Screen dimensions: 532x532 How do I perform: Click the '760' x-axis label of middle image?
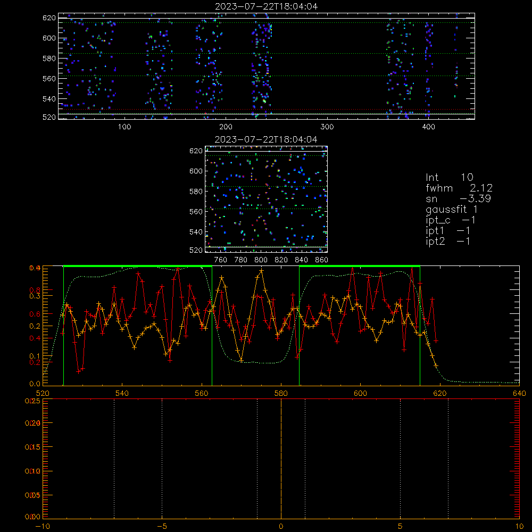pos(221,260)
